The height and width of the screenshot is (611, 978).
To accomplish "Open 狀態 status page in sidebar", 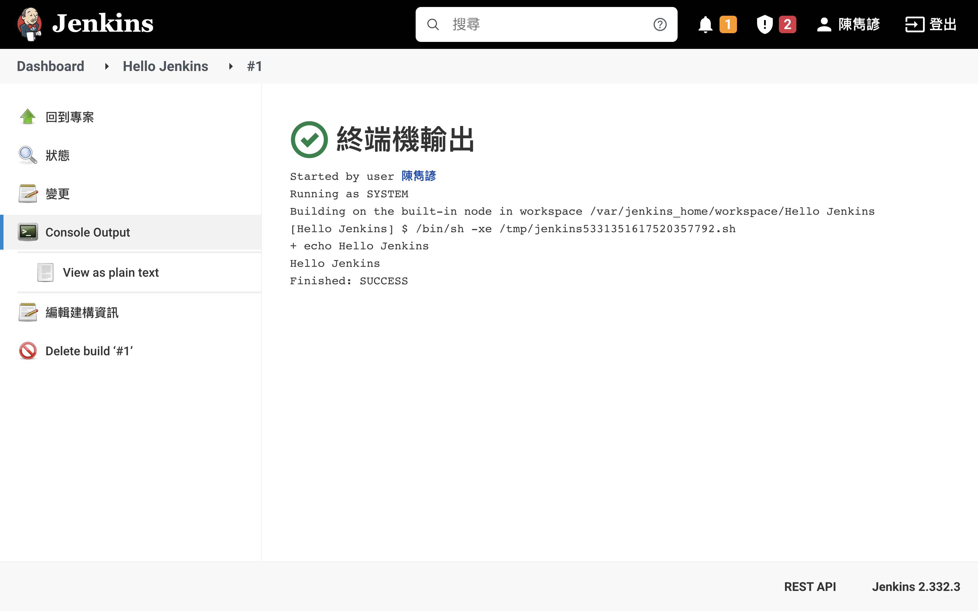I will tap(57, 156).
